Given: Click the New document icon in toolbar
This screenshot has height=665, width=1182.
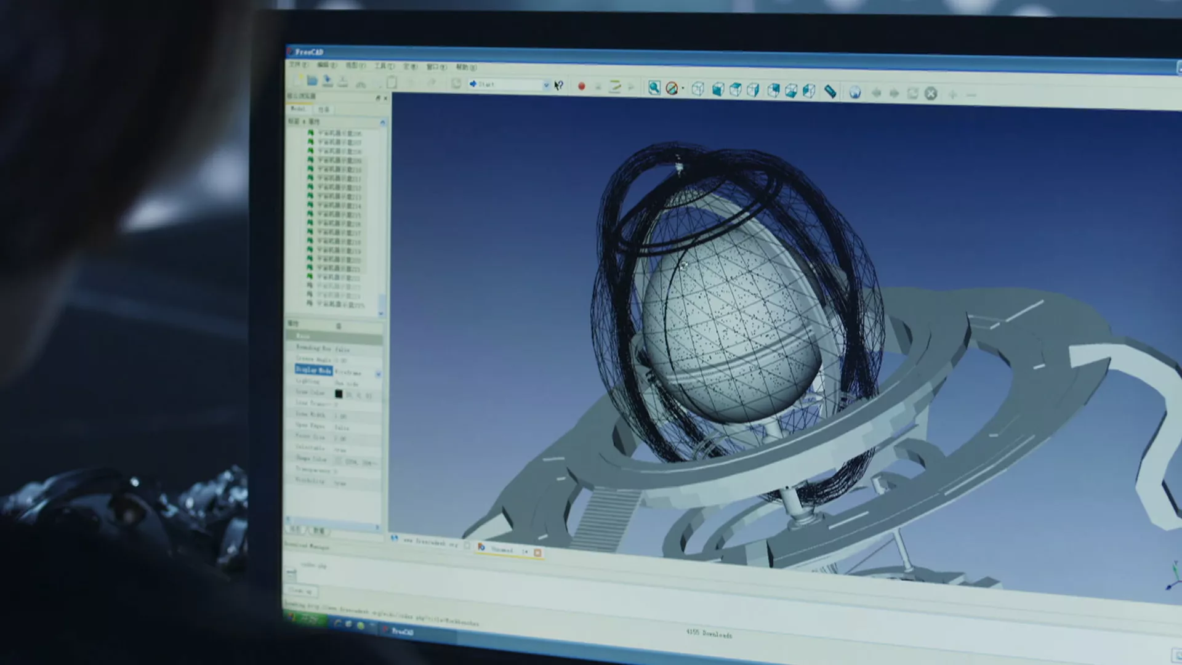Looking at the screenshot, I should (x=298, y=79).
